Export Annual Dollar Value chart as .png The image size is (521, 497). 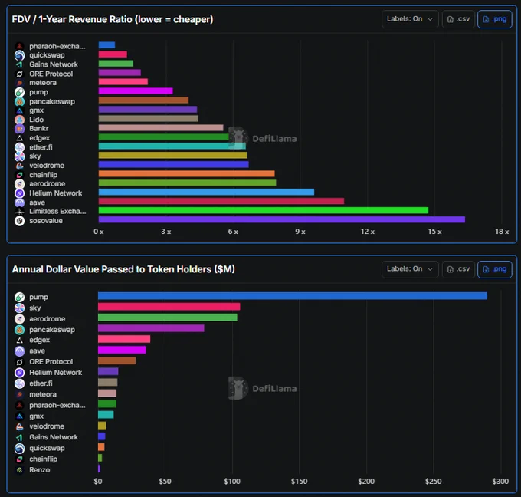click(495, 269)
